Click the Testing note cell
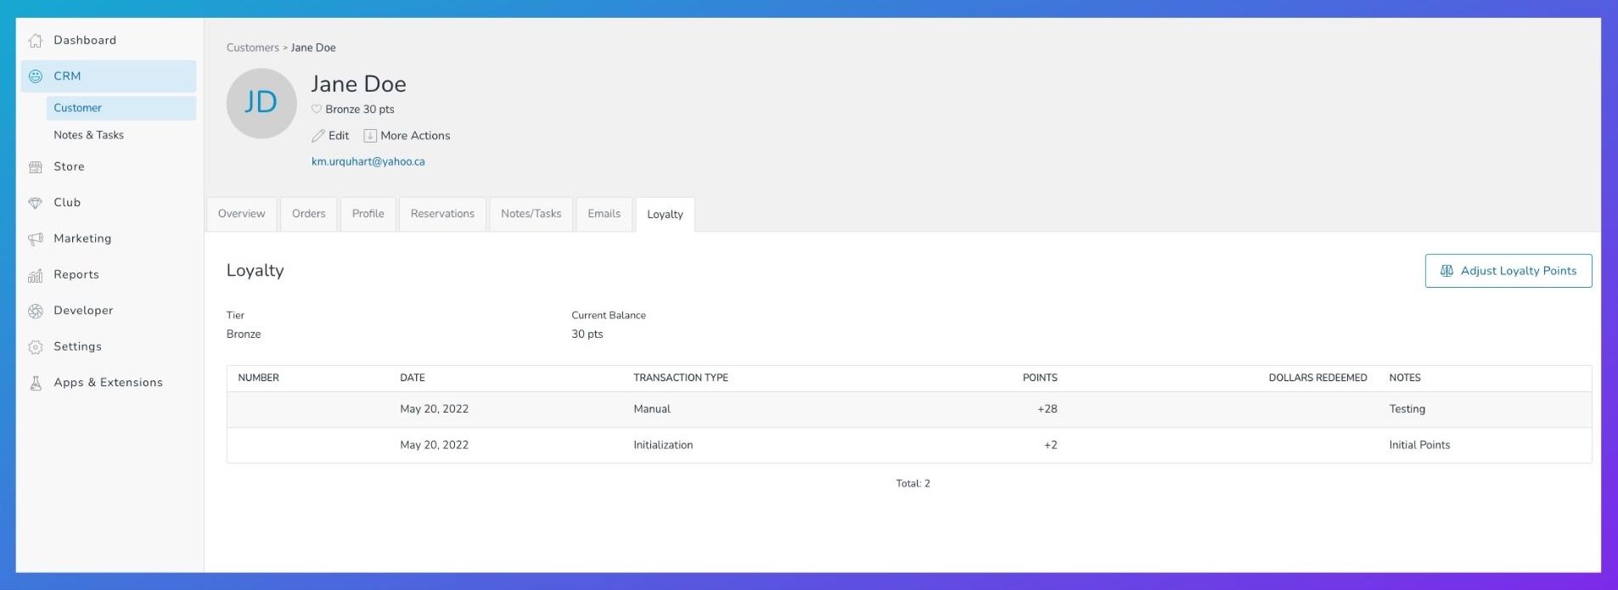This screenshot has height=590, width=1618. [1407, 409]
